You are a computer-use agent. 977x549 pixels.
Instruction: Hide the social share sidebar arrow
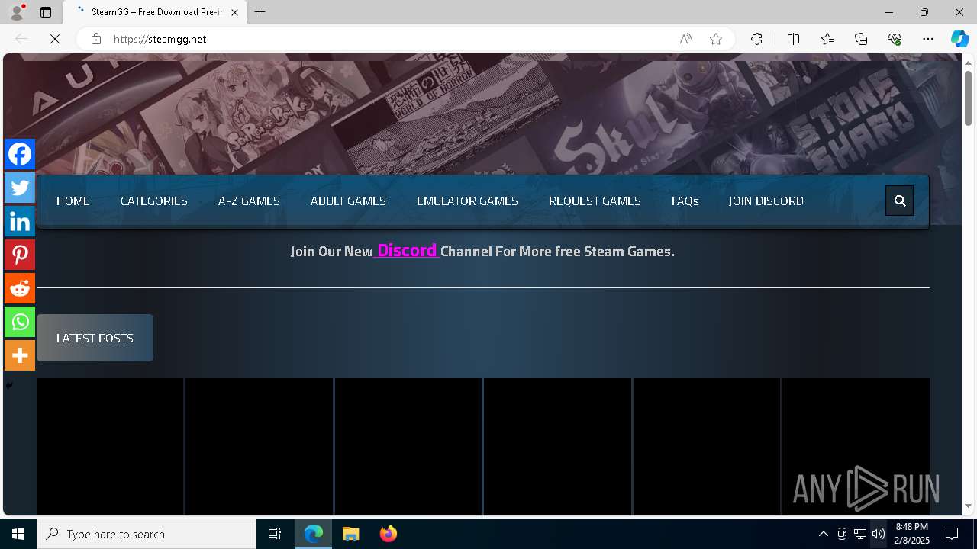click(9, 386)
